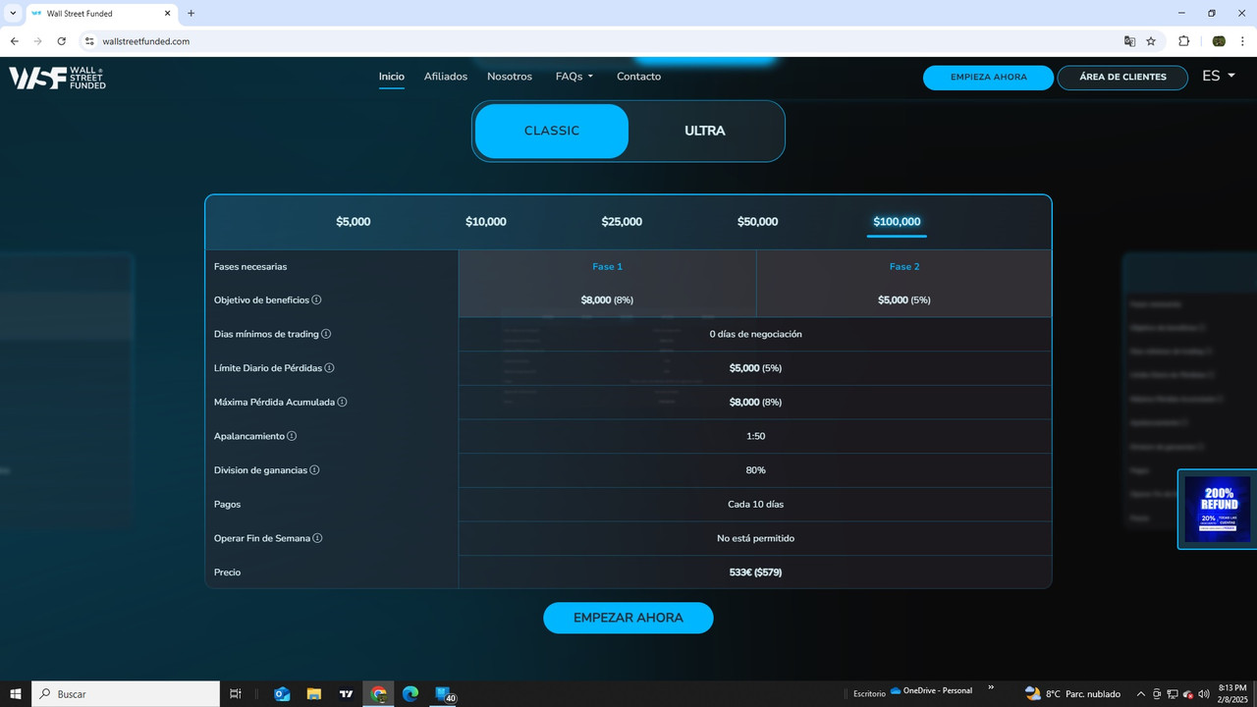
Task: Show hidden system tray icons
Action: tap(1141, 694)
